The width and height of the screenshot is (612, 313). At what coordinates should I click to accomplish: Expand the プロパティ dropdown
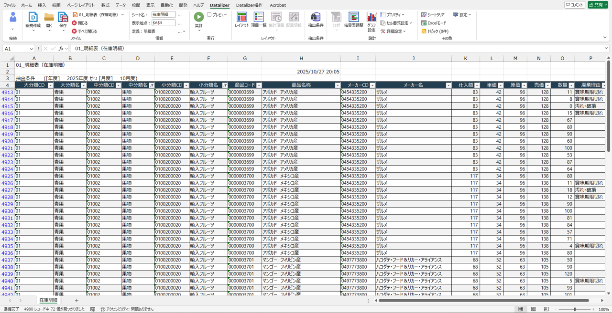pos(392,15)
